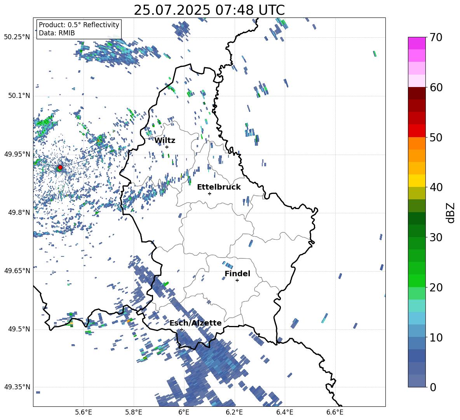The height and width of the screenshot is (420, 460).
Task: Click the colorbar tick label 50
Action: (x=436, y=138)
